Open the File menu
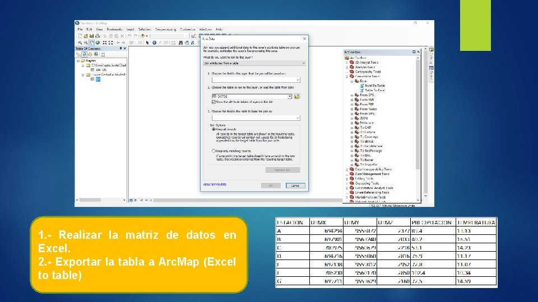This screenshot has height=302, width=538. (x=80, y=30)
